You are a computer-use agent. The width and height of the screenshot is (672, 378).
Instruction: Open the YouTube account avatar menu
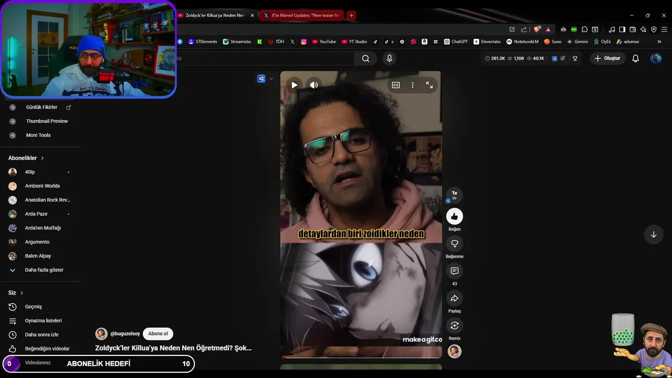[x=656, y=58]
